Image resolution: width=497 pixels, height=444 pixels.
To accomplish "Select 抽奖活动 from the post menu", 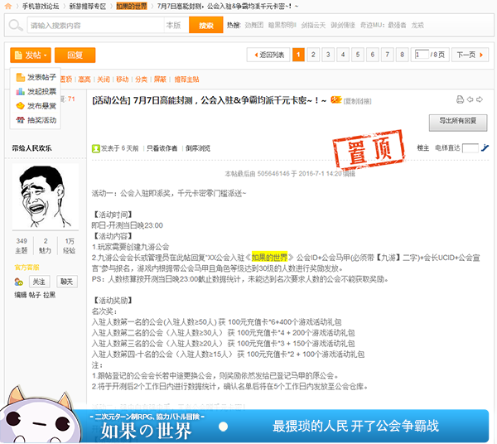I will point(36,120).
